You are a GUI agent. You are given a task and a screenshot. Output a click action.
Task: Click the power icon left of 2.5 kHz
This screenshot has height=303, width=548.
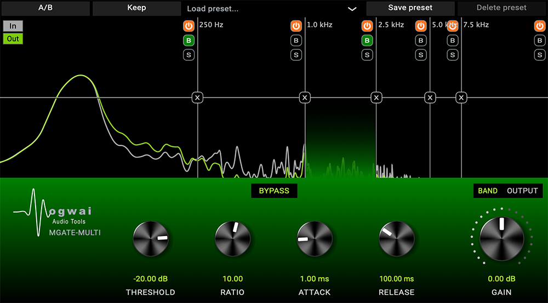[x=367, y=26]
